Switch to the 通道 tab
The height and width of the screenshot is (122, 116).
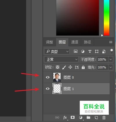coord(75,42)
